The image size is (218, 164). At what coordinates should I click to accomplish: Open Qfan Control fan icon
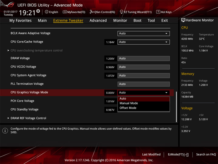(x=91, y=12)
